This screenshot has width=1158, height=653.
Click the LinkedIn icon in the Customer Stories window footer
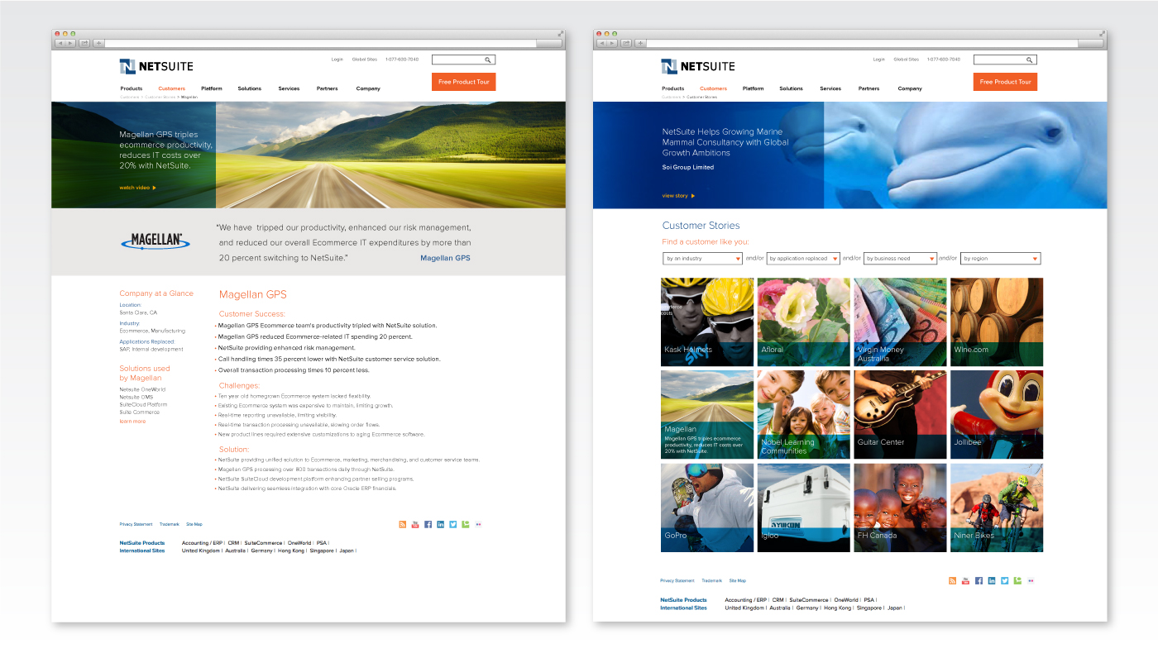(x=992, y=581)
